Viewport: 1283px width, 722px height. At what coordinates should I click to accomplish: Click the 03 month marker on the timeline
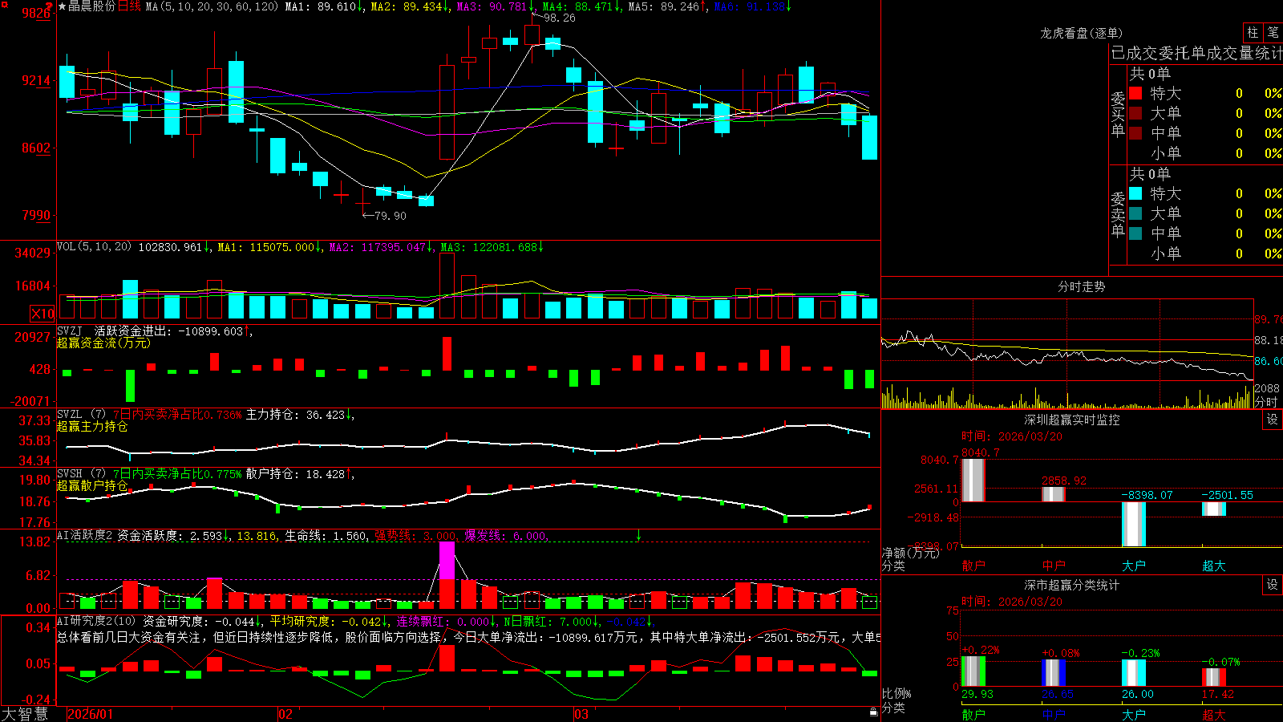pos(581,714)
